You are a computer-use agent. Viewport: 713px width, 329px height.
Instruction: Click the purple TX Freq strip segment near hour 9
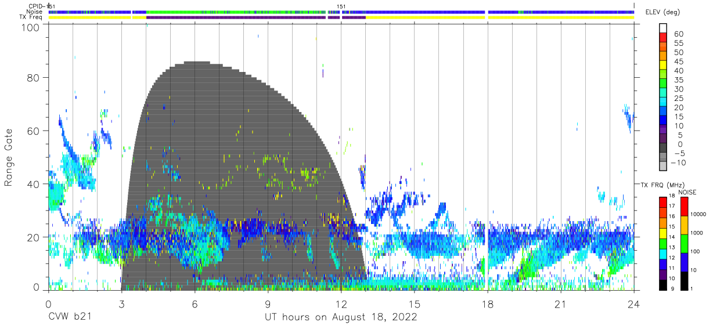pos(236,17)
